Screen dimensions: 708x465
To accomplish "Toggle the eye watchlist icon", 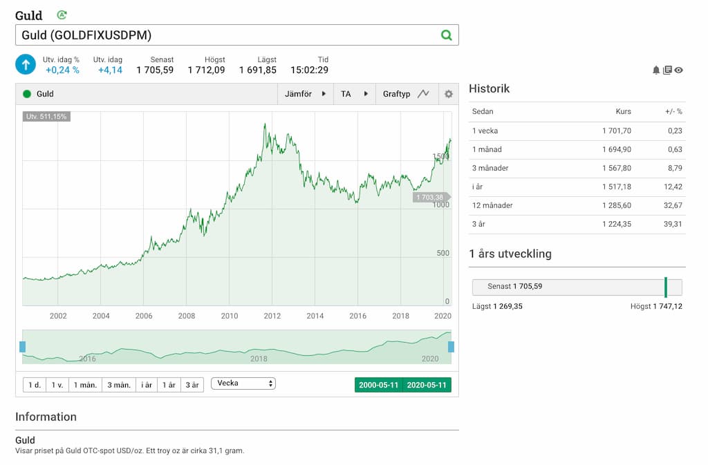I will pos(678,70).
